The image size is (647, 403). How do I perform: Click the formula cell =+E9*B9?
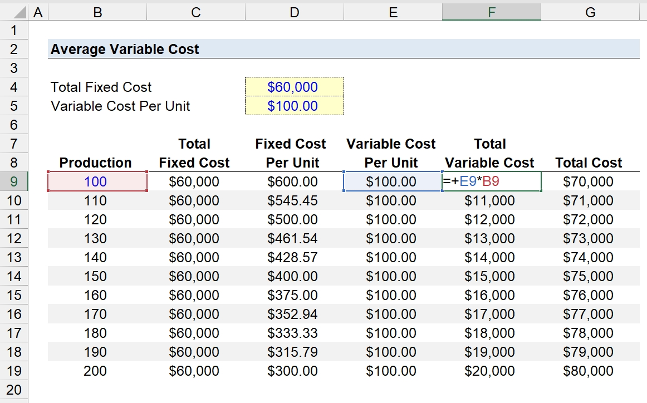(492, 181)
